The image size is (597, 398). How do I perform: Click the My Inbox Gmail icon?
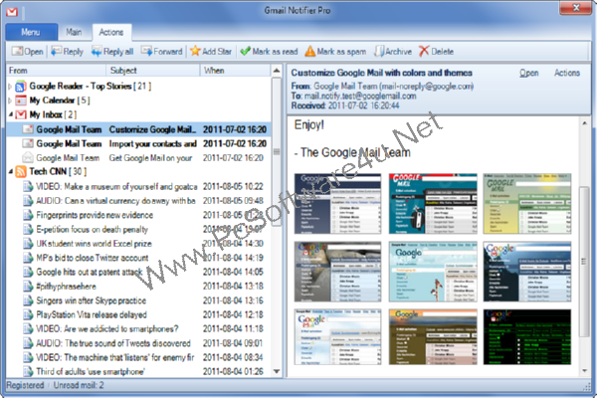click(21, 114)
